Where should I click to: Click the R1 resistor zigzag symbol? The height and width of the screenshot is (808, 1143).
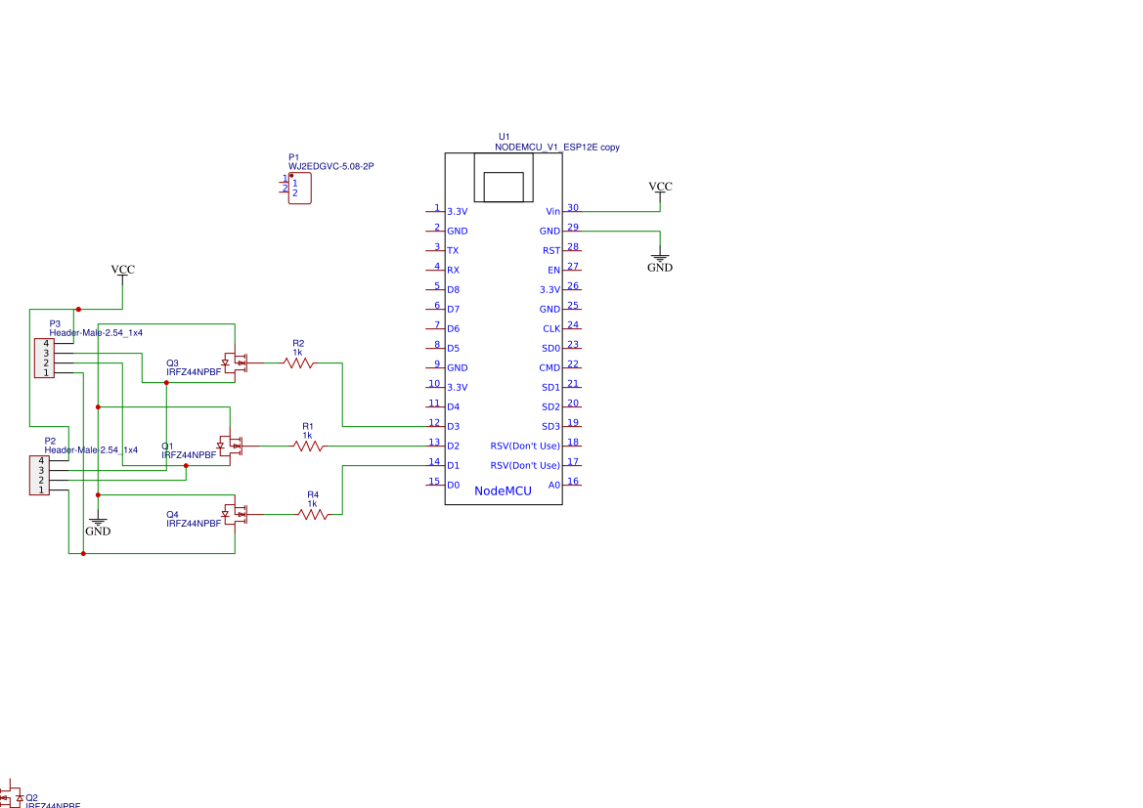pyautogui.click(x=308, y=446)
